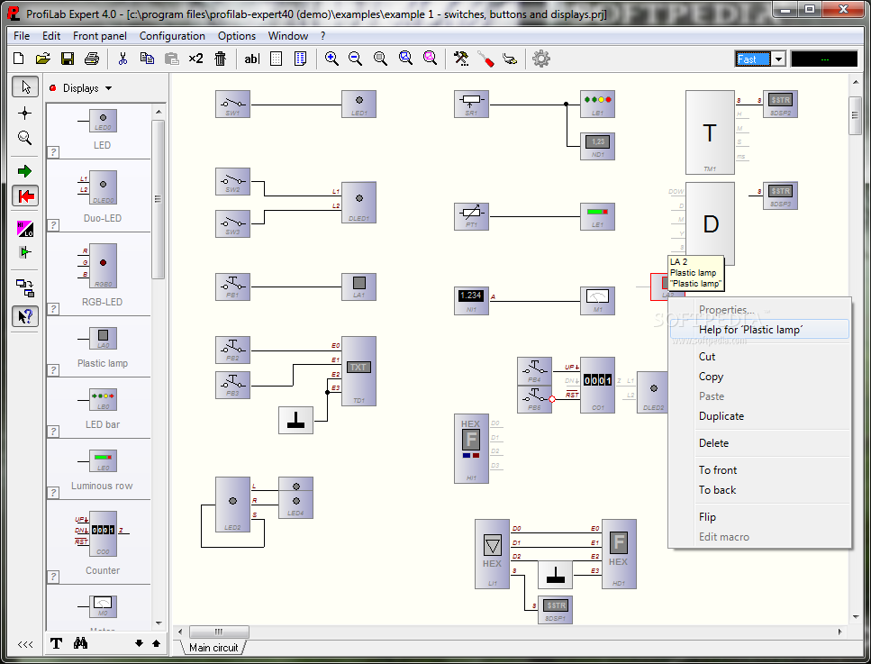Click the New file icon
Image resolution: width=871 pixels, height=664 pixels.
click(x=18, y=59)
